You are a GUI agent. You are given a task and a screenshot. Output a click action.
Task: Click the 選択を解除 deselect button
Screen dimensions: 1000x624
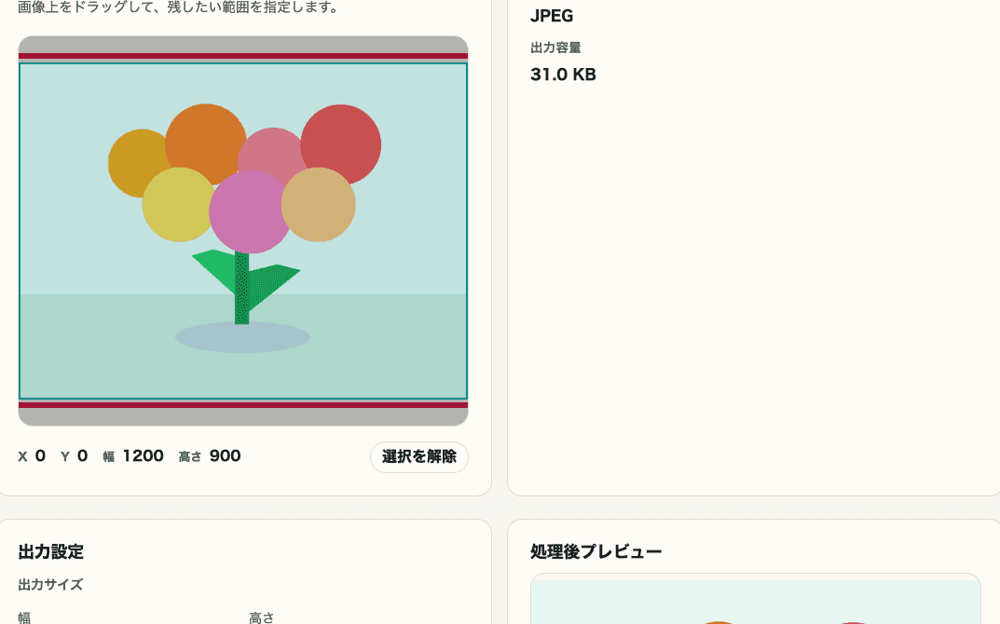419,456
